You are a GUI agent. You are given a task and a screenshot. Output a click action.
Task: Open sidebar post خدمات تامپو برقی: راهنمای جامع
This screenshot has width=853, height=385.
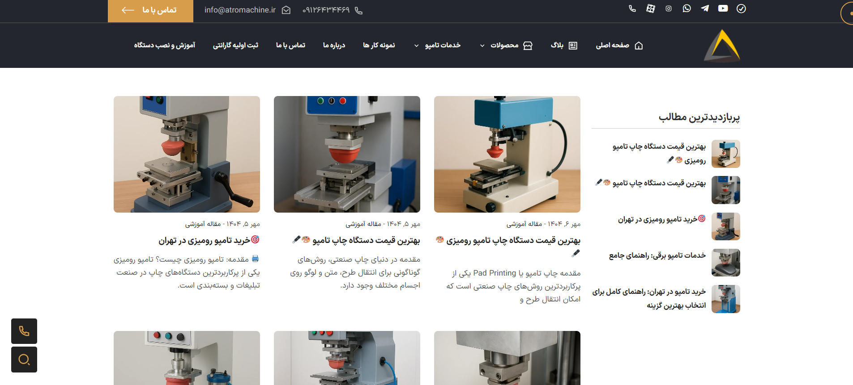[x=657, y=255]
